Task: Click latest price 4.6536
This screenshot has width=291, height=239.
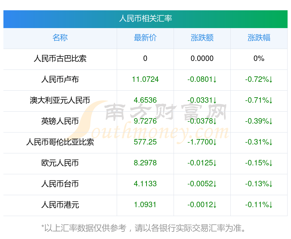Action: 145,100
